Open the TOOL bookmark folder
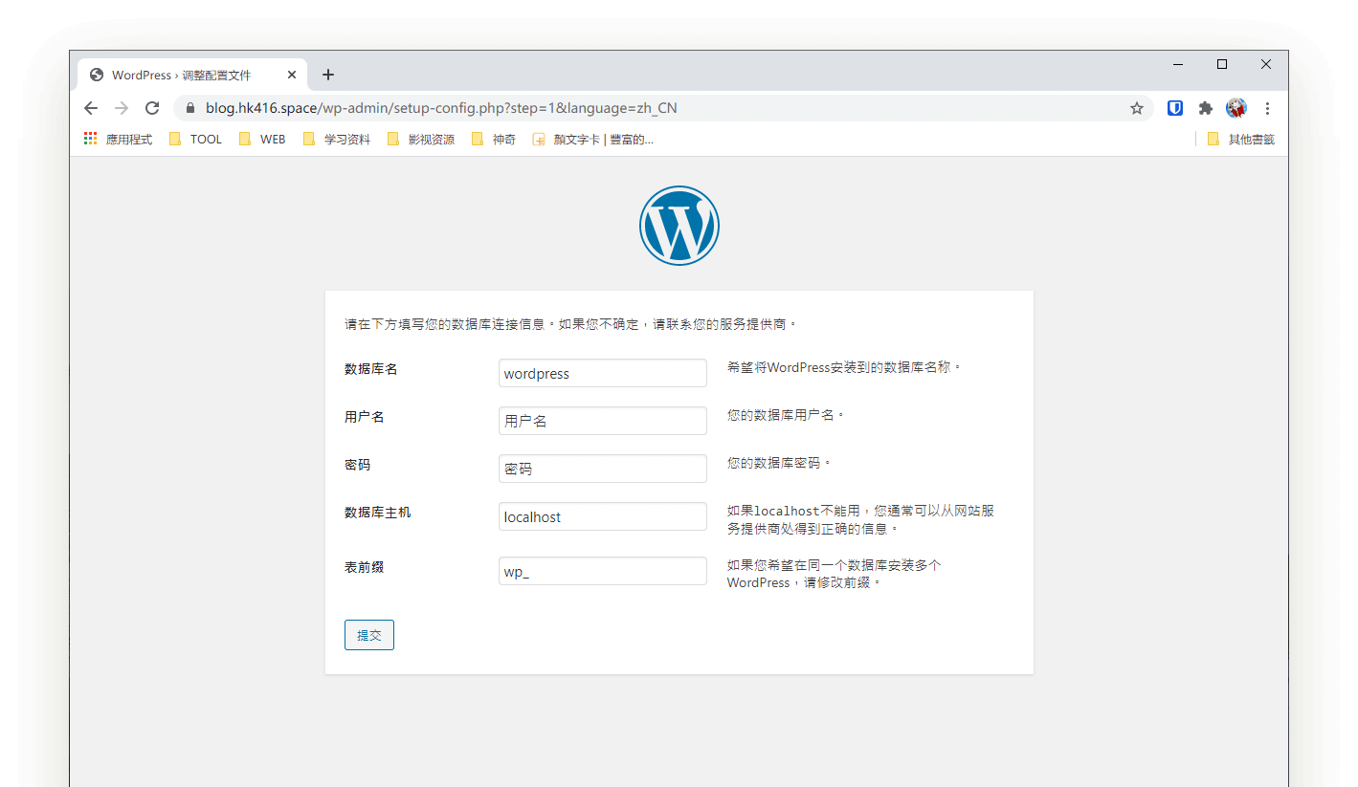 (195, 139)
